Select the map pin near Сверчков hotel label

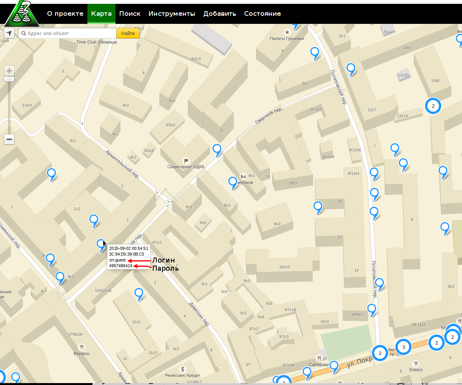pos(233,182)
